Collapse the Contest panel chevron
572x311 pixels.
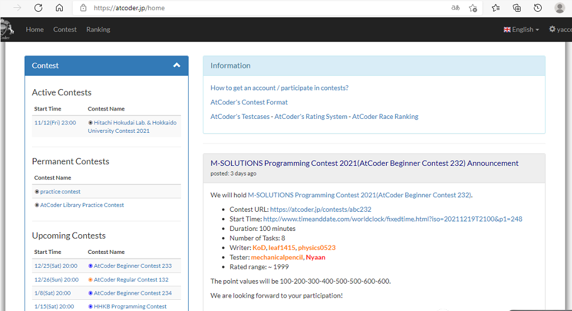176,66
